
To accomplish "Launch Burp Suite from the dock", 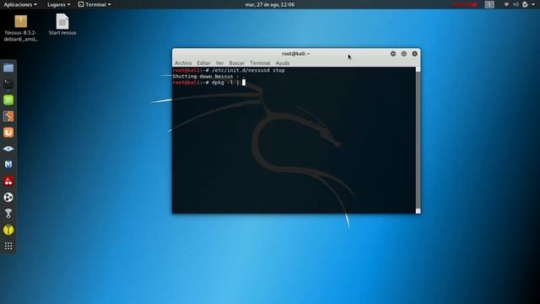I will tap(8, 133).
